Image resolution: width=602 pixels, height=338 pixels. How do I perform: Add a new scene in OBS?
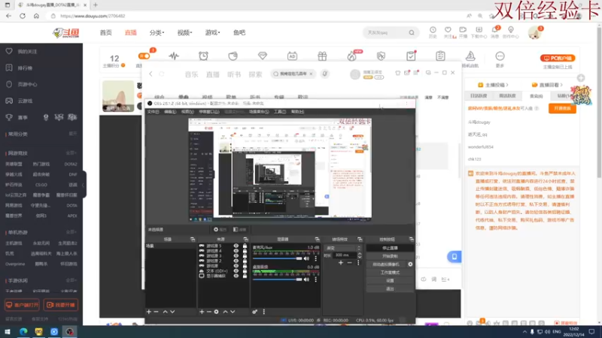coord(149,312)
